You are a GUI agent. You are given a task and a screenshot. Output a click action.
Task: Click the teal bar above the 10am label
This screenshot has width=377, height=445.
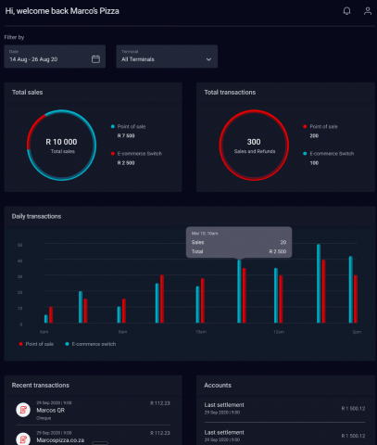pyautogui.click(x=197, y=304)
